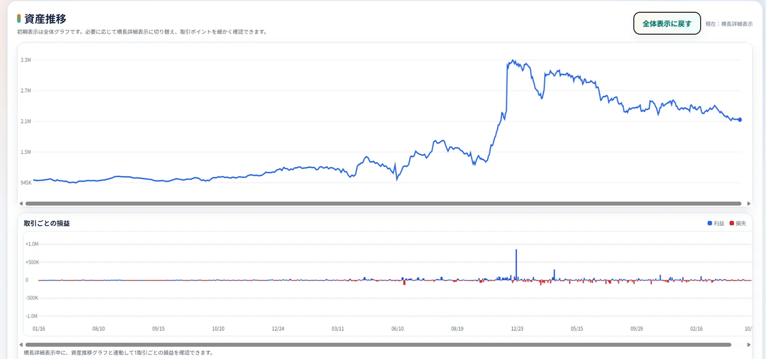
Task: Click the +500K axis label
Action: pyautogui.click(x=32, y=262)
